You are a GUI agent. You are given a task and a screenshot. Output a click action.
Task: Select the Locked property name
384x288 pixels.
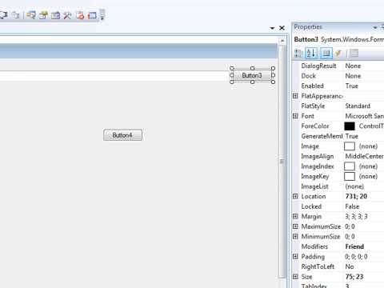[x=311, y=206]
